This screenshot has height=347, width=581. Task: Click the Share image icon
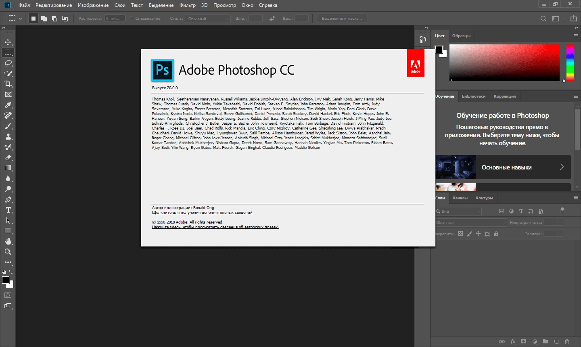click(573, 19)
